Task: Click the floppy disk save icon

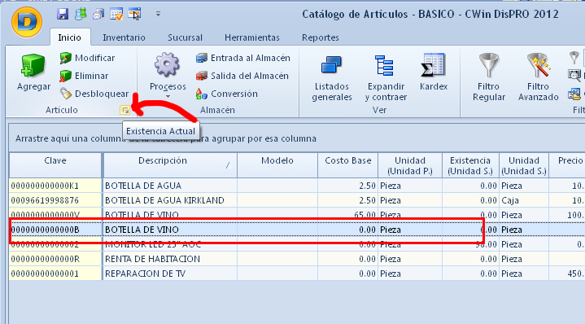Action: pyautogui.click(x=63, y=14)
